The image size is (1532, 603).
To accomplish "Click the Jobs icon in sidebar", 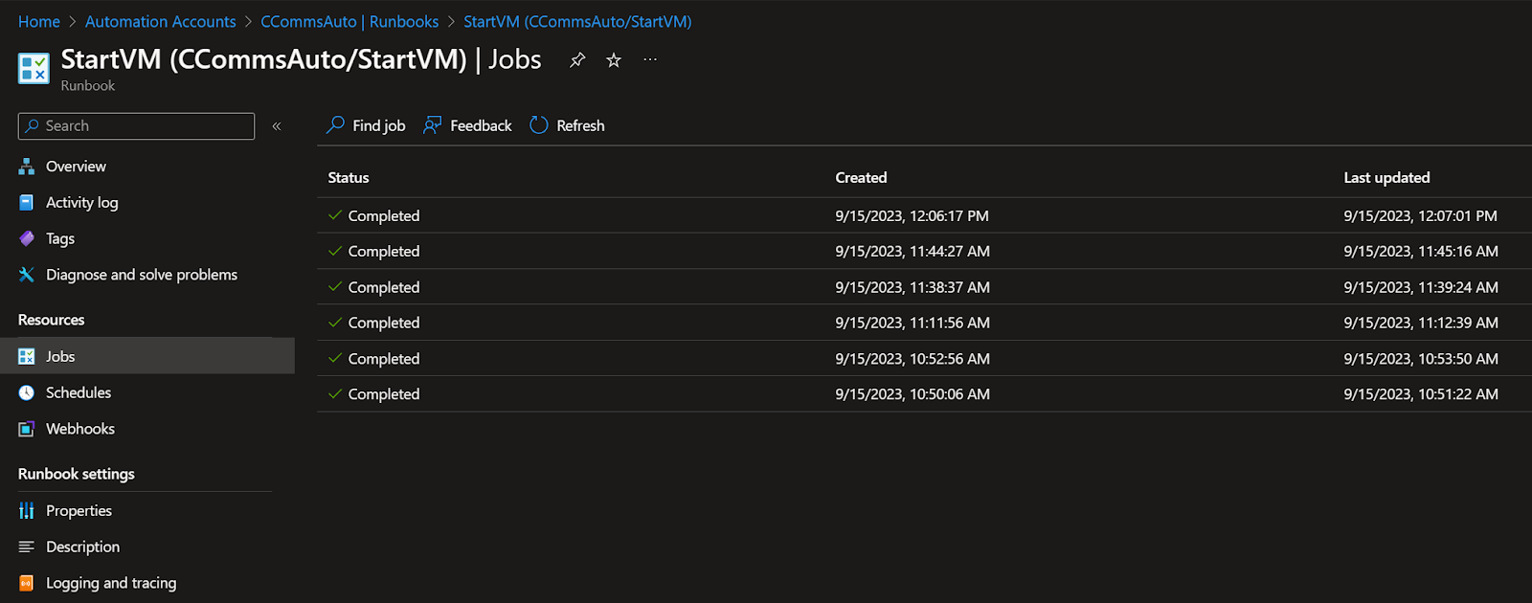I will [x=27, y=357].
